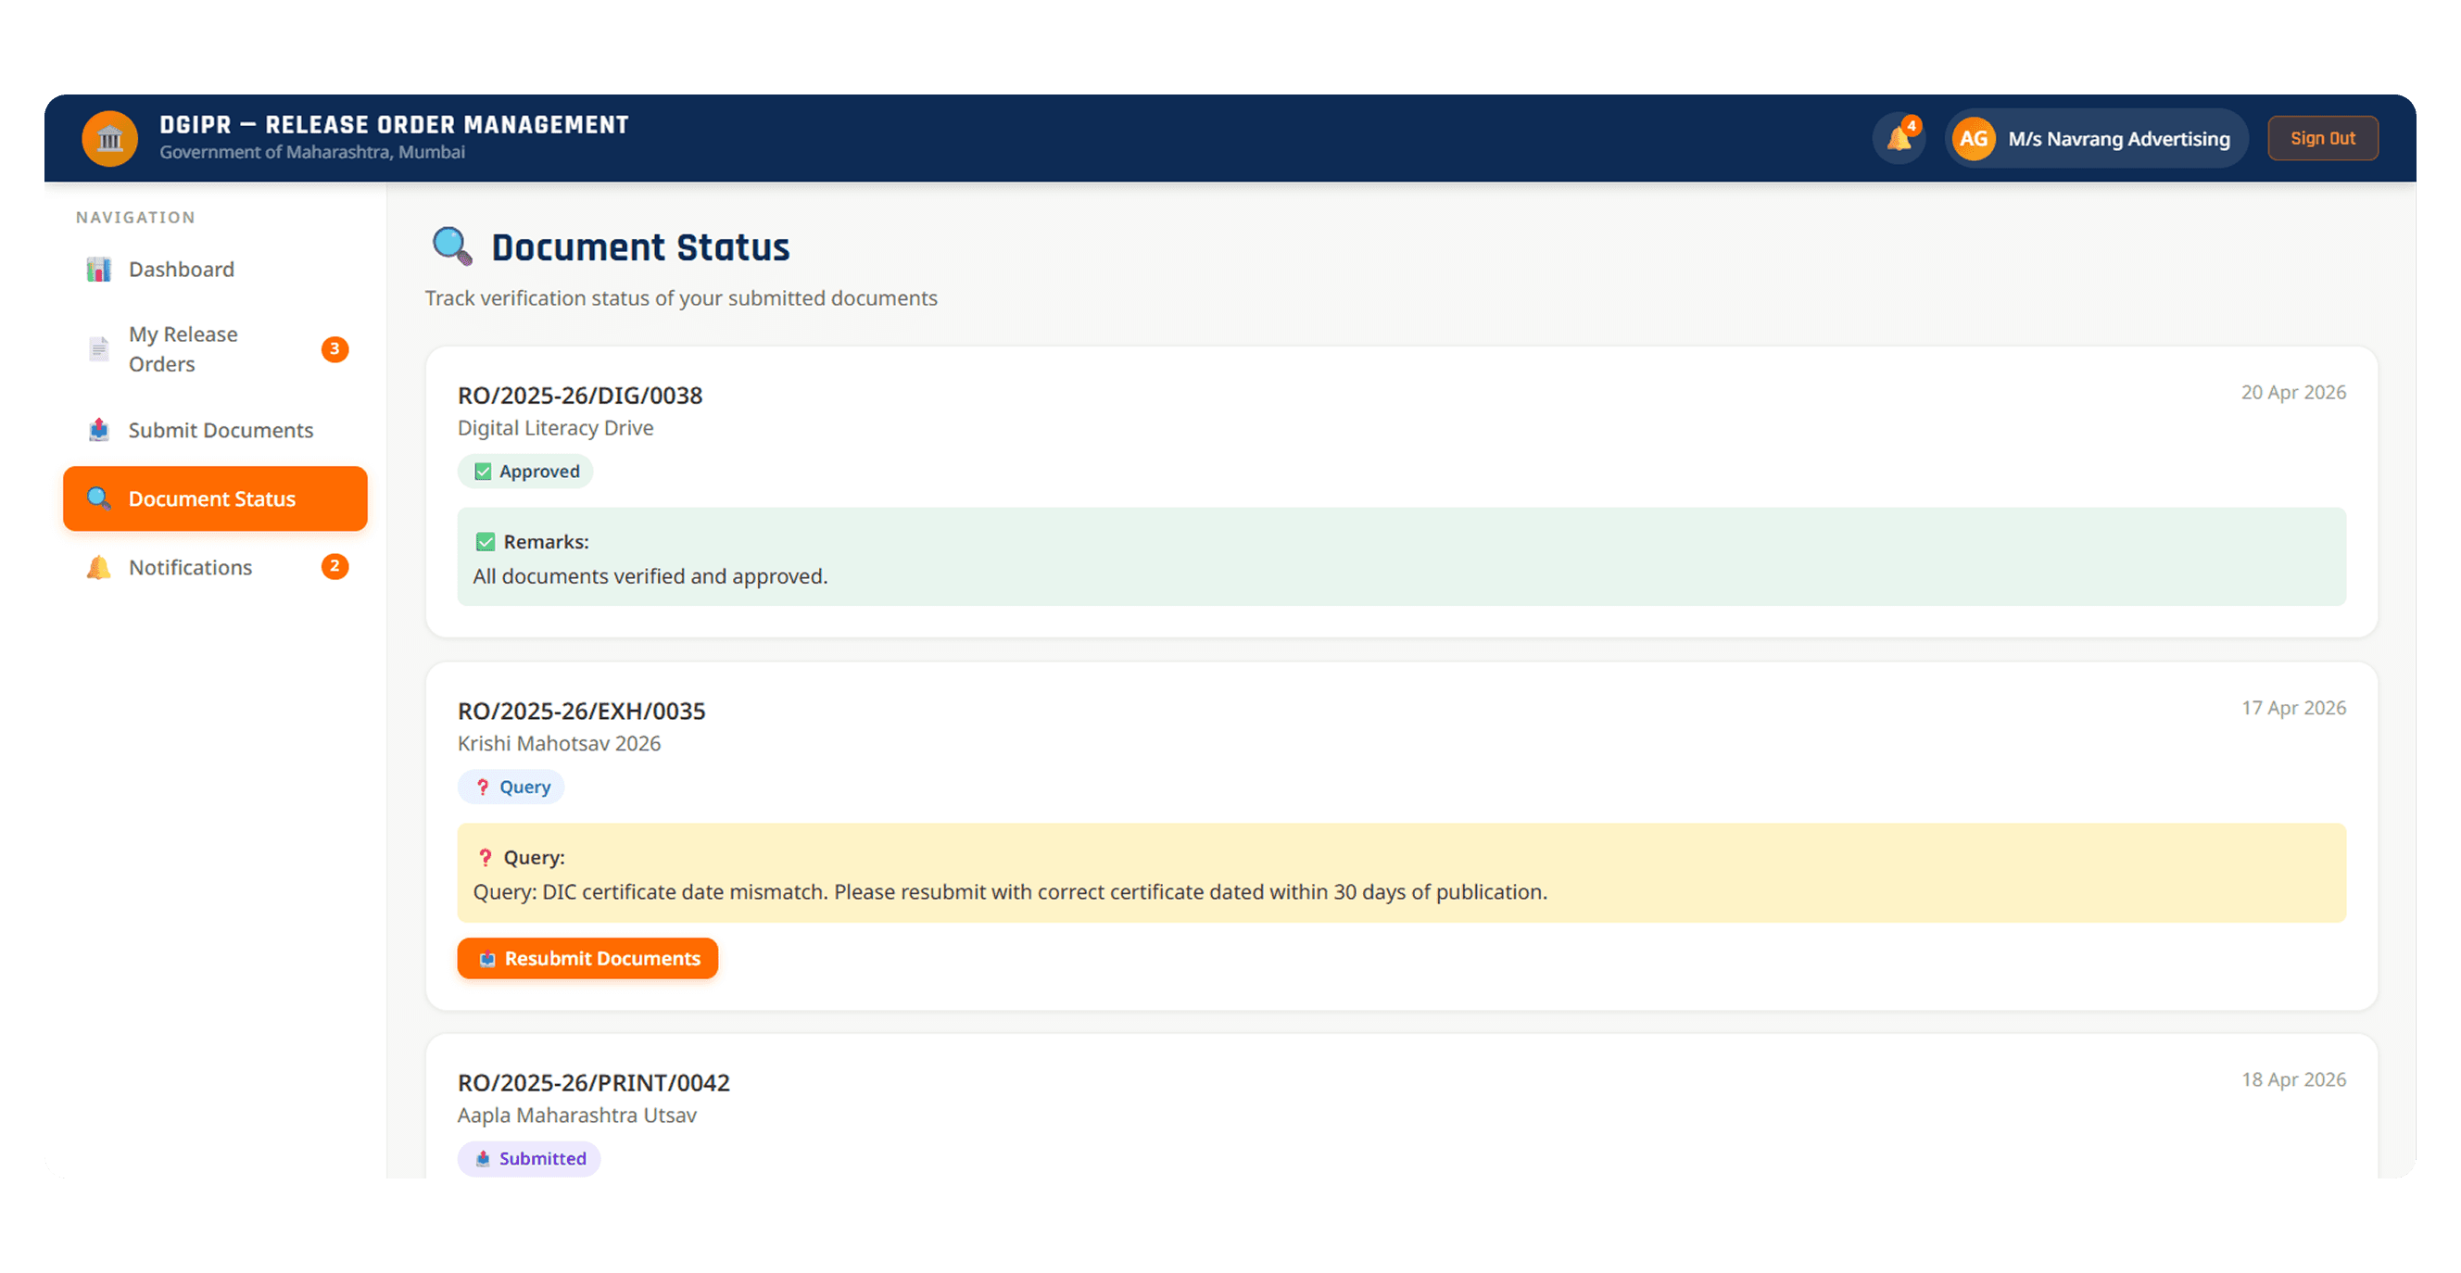Screen dimensions: 2461x1273
Task: Click the notification bell icon in header
Action: (x=1899, y=138)
